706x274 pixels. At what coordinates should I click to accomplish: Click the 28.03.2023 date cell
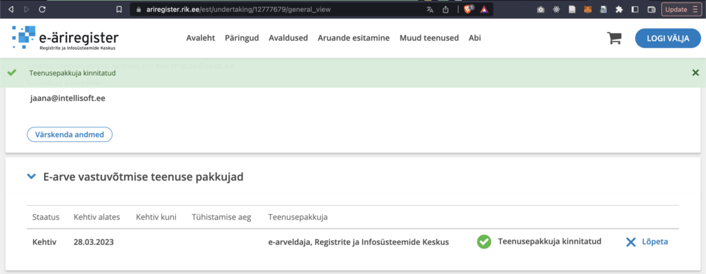pos(94,242)
